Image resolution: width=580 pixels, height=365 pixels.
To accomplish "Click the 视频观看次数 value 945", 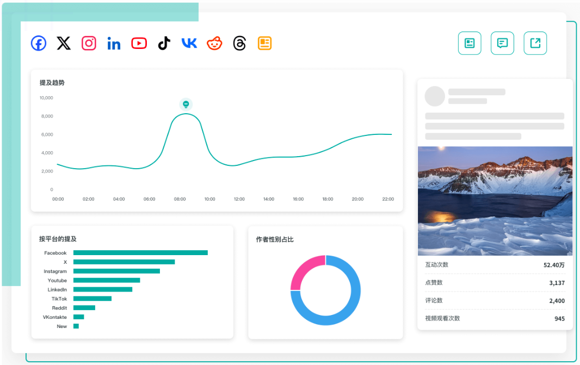I will (x=560, y=319).
